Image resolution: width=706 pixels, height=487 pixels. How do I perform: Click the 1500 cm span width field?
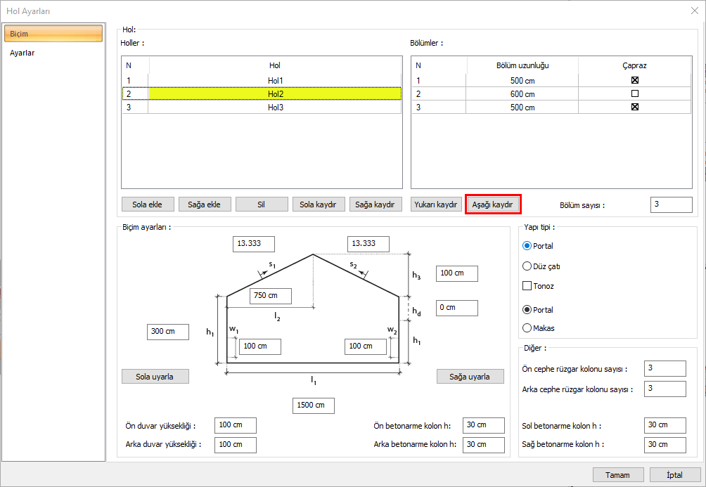click(x=313, y=405)
